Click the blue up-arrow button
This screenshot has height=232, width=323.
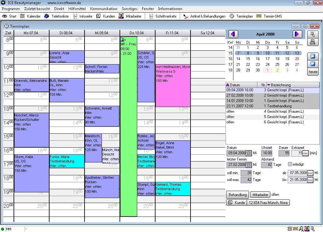pyautogui.click(x=312, y=56)
